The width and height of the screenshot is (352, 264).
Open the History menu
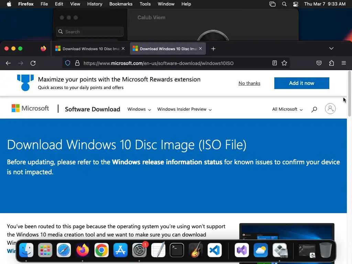point(95,4)
